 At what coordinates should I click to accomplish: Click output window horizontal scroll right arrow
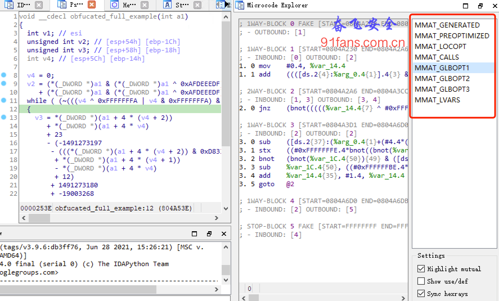coord(216,289)
